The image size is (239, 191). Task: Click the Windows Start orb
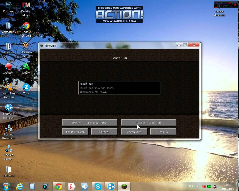click(x=6, y=186)
